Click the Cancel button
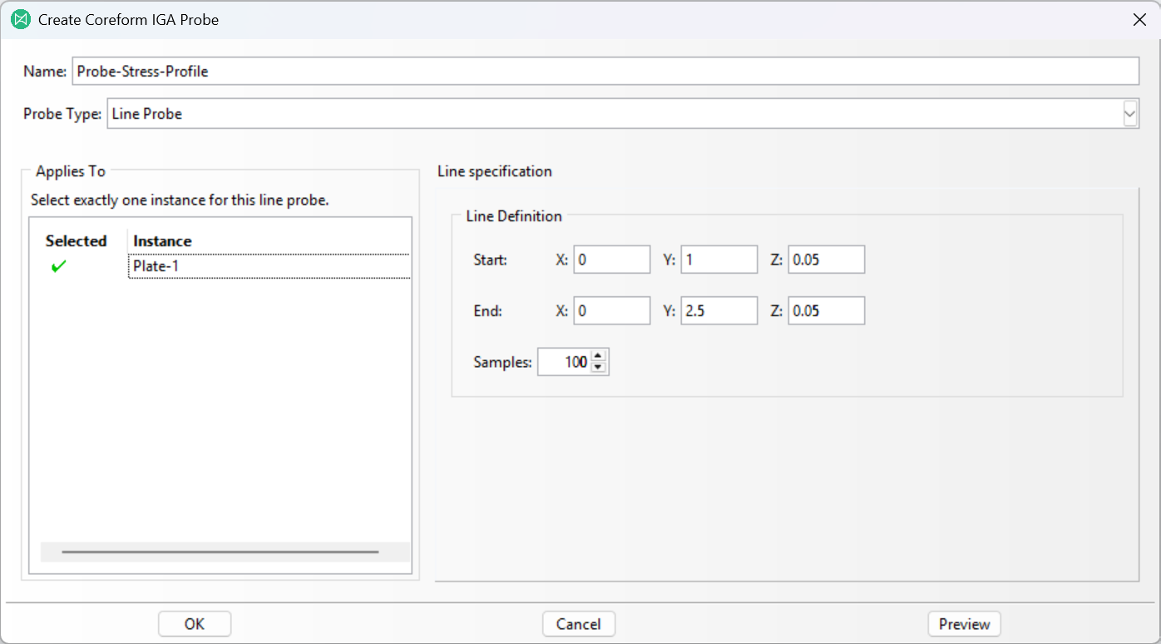Screen dimensions: 1161x644 click(x=578, y=624)
